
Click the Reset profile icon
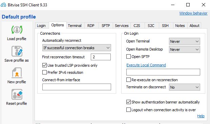tap(17, 94)
